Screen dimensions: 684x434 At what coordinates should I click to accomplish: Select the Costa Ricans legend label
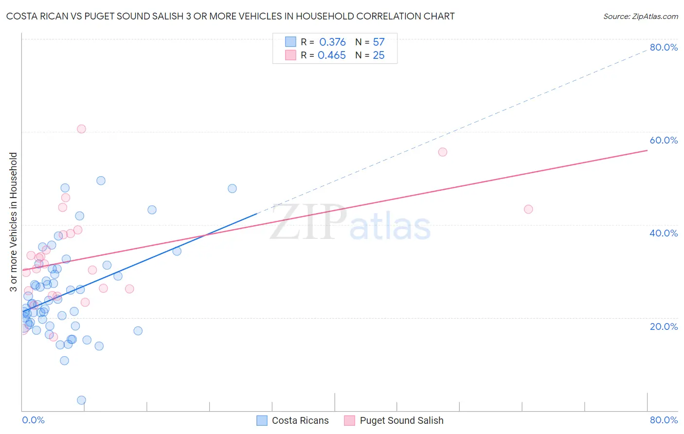pos(300,420)
